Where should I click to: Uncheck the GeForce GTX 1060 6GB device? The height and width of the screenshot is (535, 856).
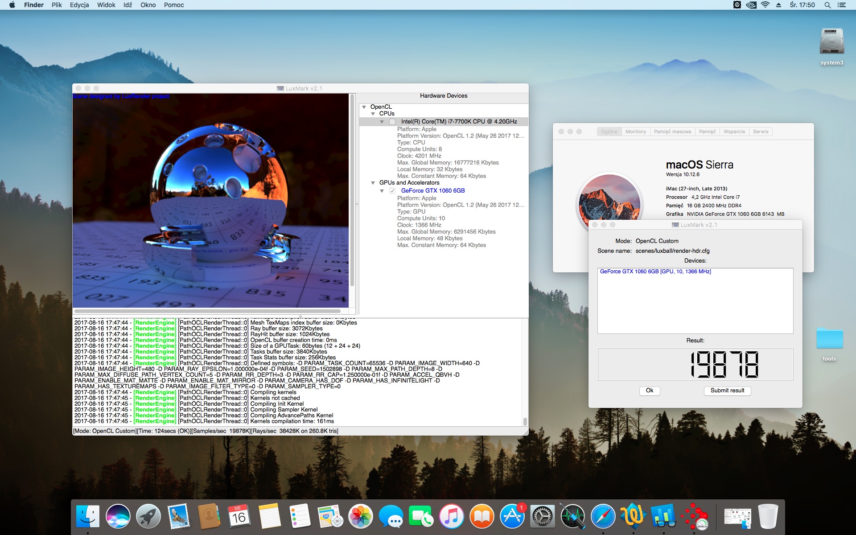coord(392,191)
